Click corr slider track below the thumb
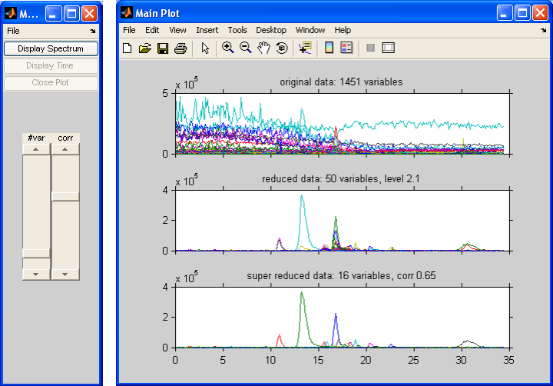This screenshot has height=386, width=553. [65, 235]
